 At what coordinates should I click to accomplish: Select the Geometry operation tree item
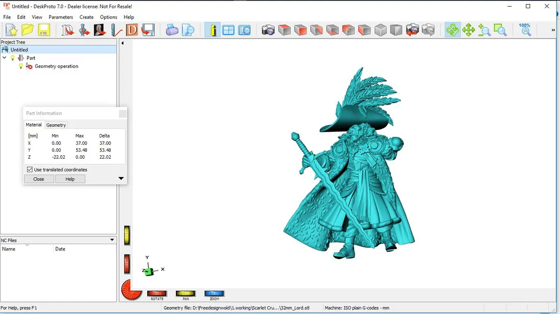coord(57,66)
